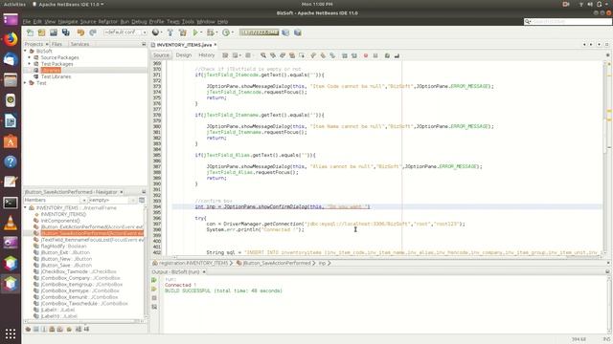Open the Run Project dropdown arrow

[201, 32]
